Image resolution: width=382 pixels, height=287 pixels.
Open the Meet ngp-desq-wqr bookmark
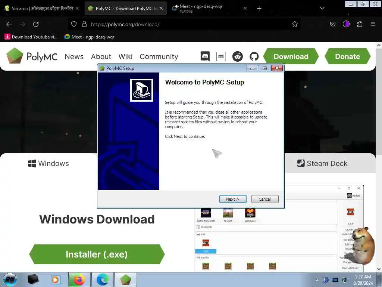pos(89,37)
